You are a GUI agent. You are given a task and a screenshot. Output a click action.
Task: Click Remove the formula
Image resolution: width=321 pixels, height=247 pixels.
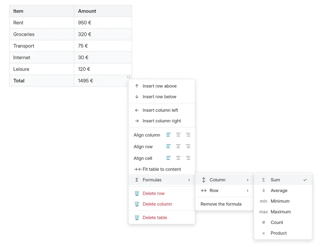225,204
